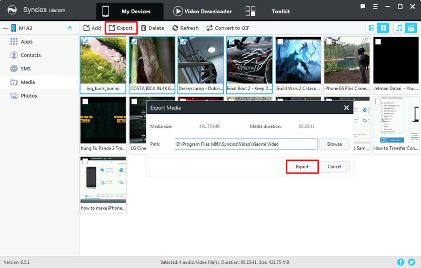Click big_buck_bunny file name
Image resolution: width=421 pixels, height=268 pixels.
click(103, 88)
